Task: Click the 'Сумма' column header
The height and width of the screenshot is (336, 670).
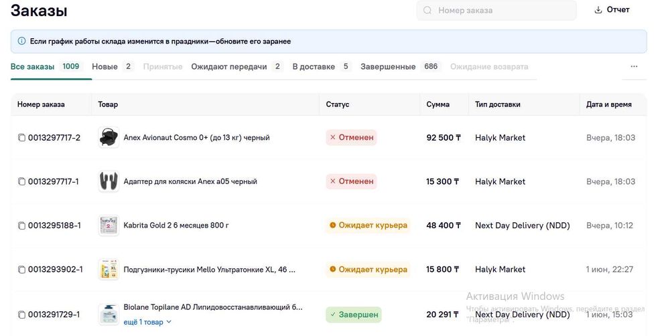Action: (x=438, y=104)
